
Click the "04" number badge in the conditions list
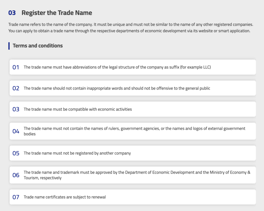[16, 131]
